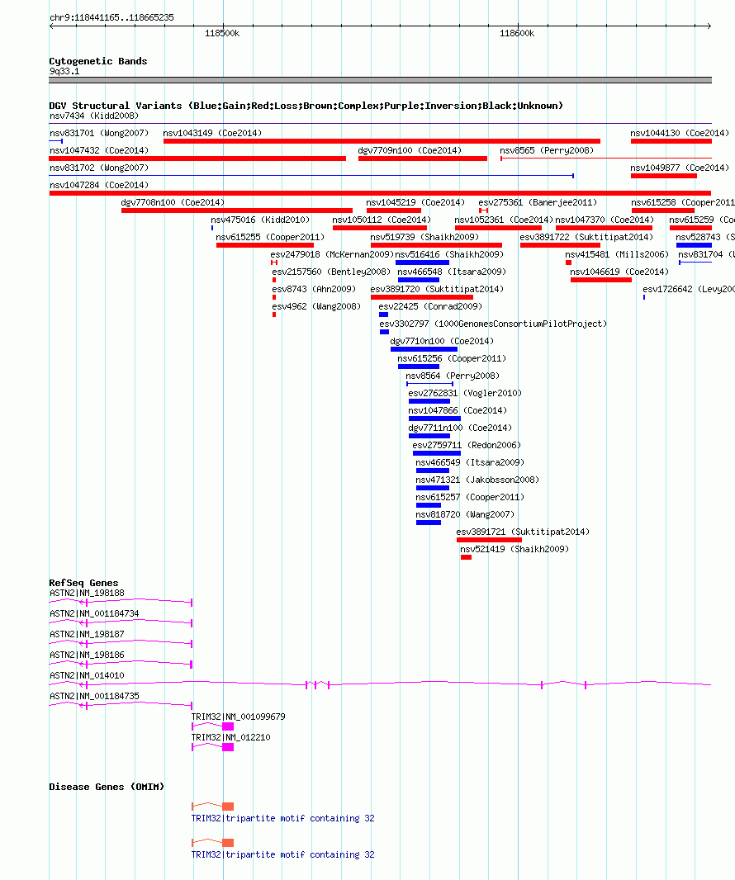Click the nsv1047284 (Coe2014) label
Image resolution: width=735 pixels, height=880 pixels.
(x=99, y=185)
